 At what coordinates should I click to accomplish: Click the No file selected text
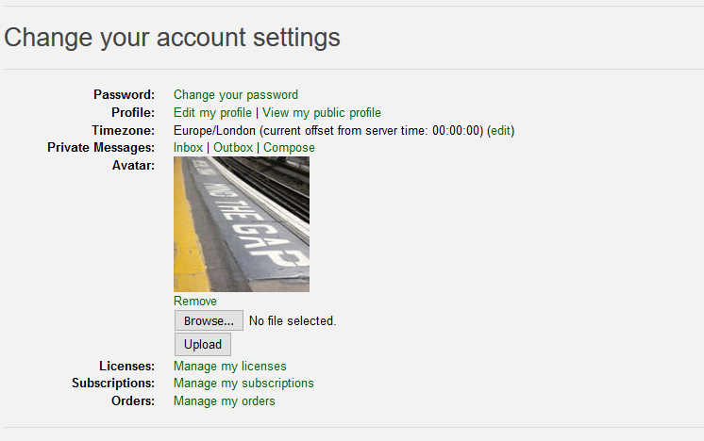click(293, 321)
